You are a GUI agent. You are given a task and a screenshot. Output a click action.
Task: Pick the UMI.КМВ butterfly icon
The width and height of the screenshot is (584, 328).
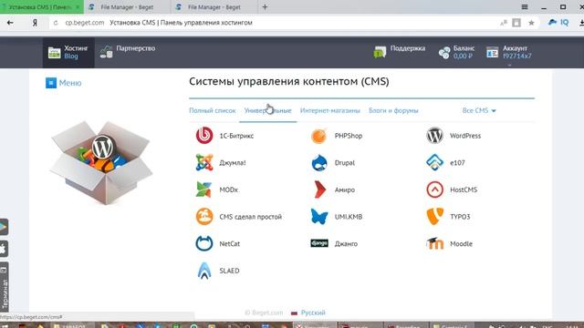(319, 217)
